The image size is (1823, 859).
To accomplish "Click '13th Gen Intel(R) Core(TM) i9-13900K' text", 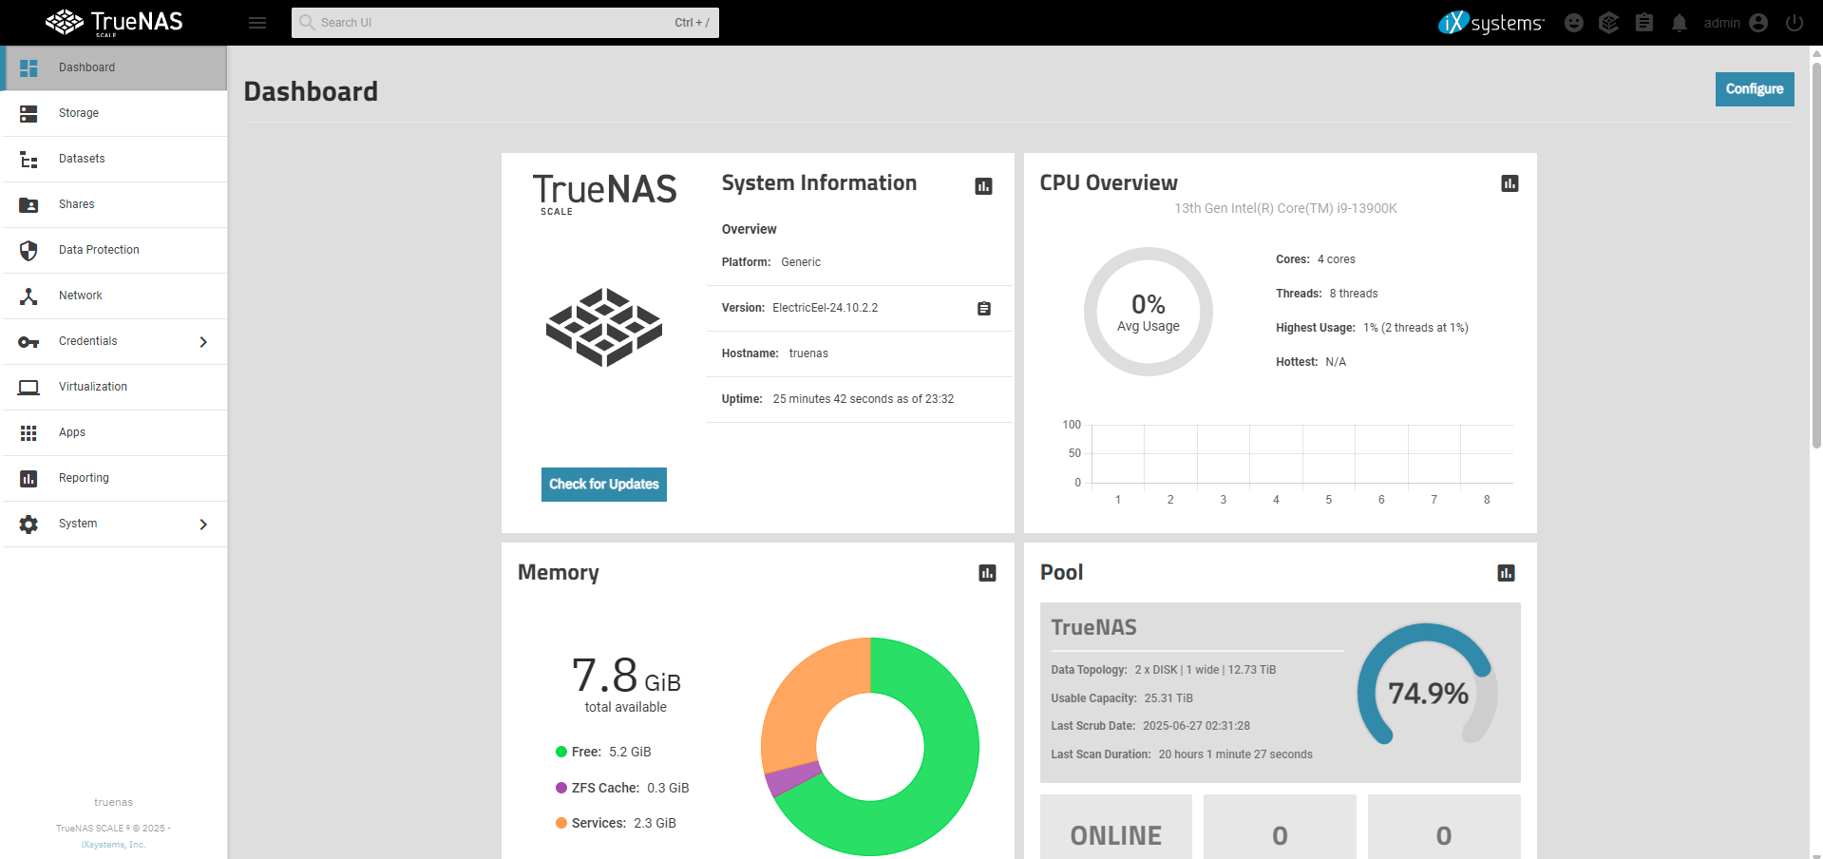I will click(1285, 208).
